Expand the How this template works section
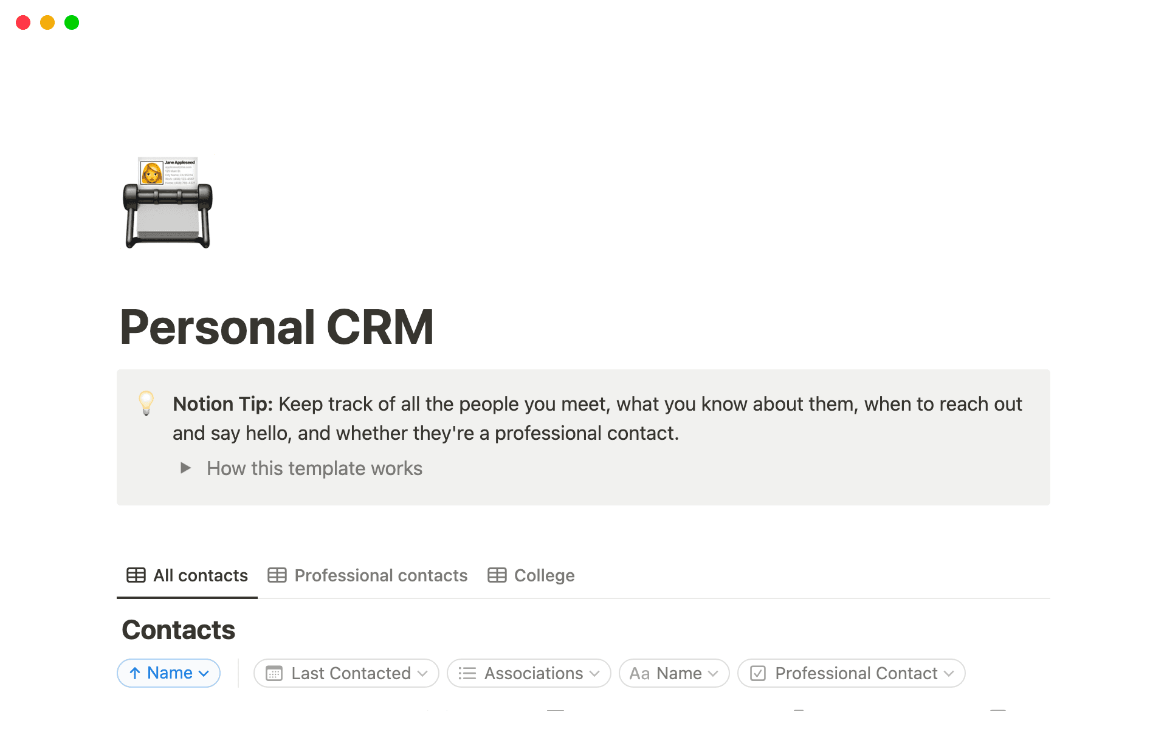 click(x=185, y=468)
